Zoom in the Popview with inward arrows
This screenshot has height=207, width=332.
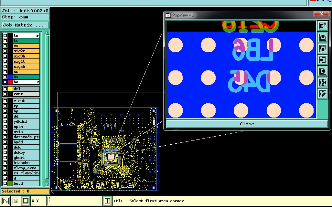pyautogui.click(x=323, y=82)
